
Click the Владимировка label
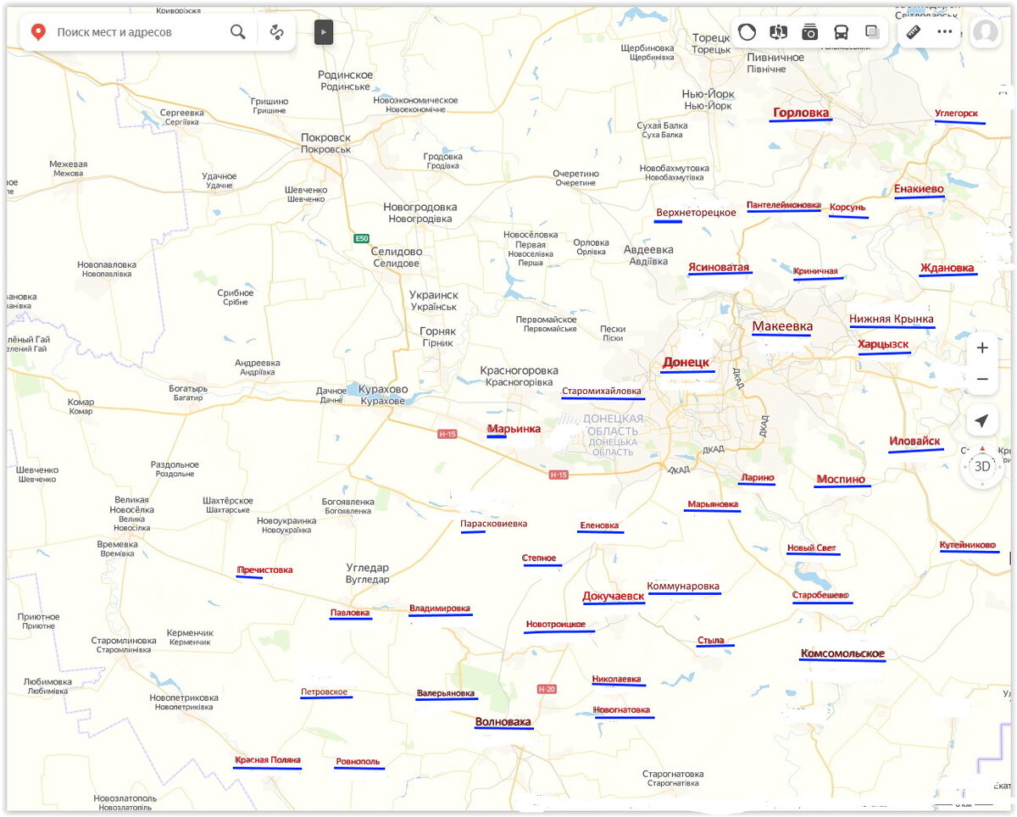click(440, 609)
